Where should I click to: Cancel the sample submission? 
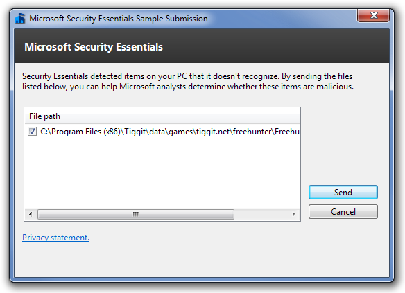343,212
